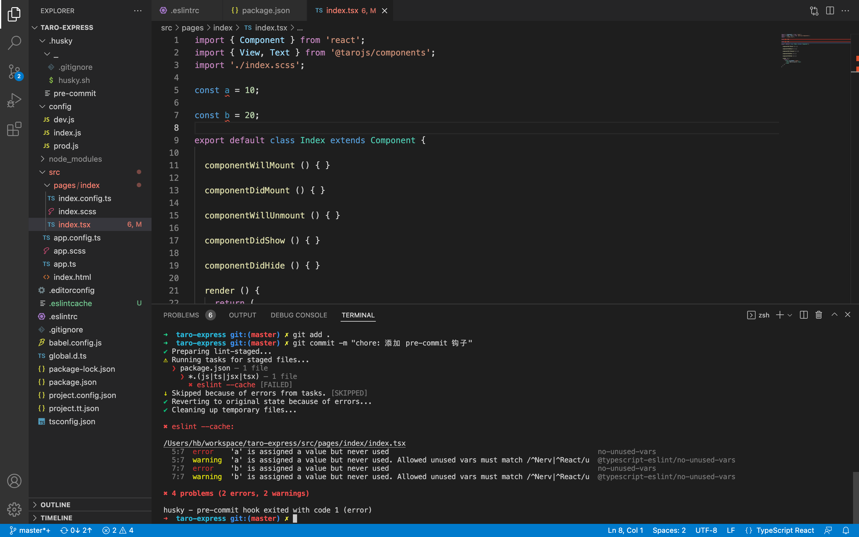Open the PROBLEMS panel tab
Screen dimensions: 859x537
189,315
